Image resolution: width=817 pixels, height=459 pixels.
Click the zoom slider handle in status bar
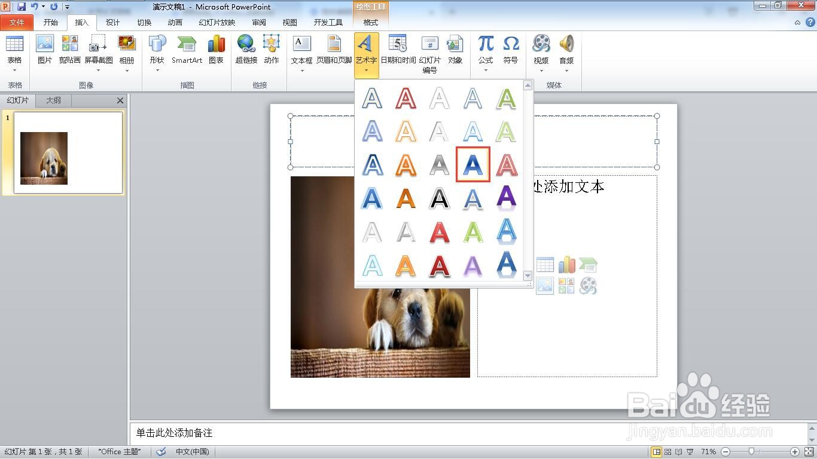pyautogui.click(x=751, y=452)
